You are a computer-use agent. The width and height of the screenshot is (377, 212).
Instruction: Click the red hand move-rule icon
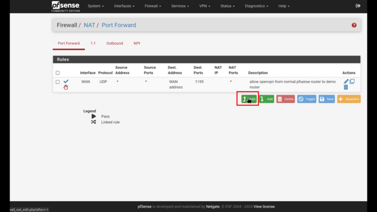66,87
